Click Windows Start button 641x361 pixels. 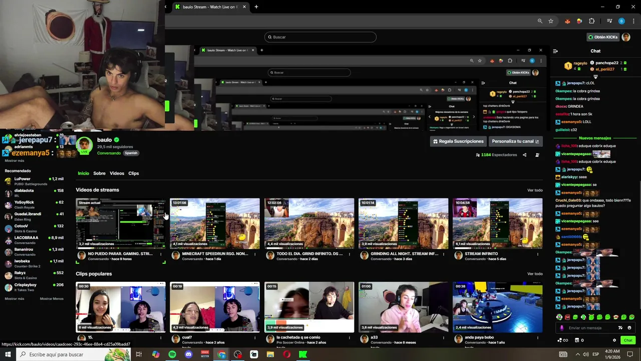coord(8,354)
